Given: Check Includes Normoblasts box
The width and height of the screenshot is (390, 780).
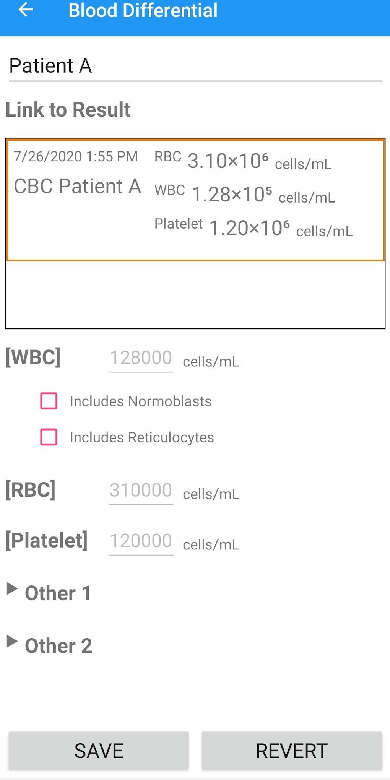Looking at the screenshot, I should (x=49, y=401).
